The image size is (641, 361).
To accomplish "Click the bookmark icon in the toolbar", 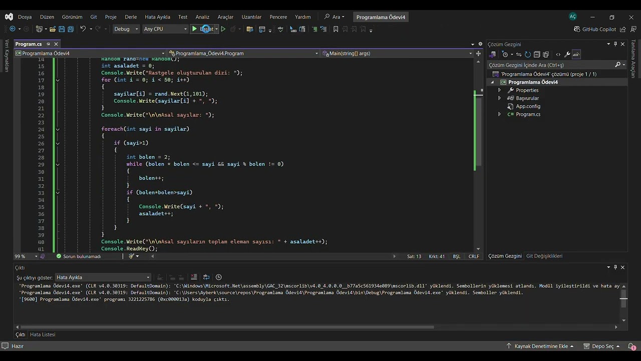I will pyautogui.click(x=336, y=29).
